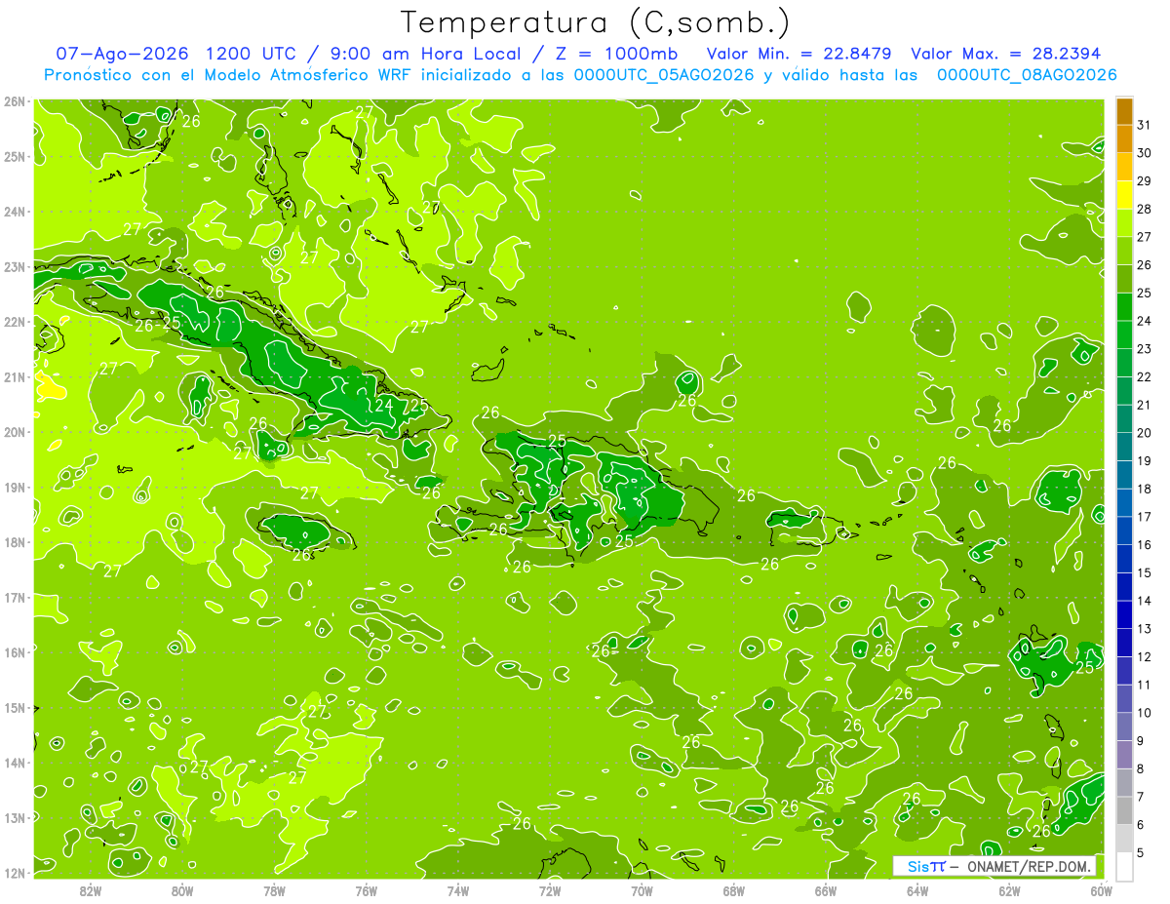The width and height of the screenshot is (1170, 904).
Task: Click the "20N" latitude axis label
Action: click(x=15, y=432)
